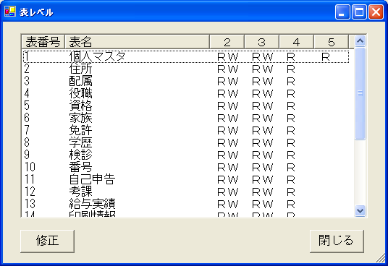Select the 給与実績 row
Screen dimensions: 388x266
tap(186, 204)
